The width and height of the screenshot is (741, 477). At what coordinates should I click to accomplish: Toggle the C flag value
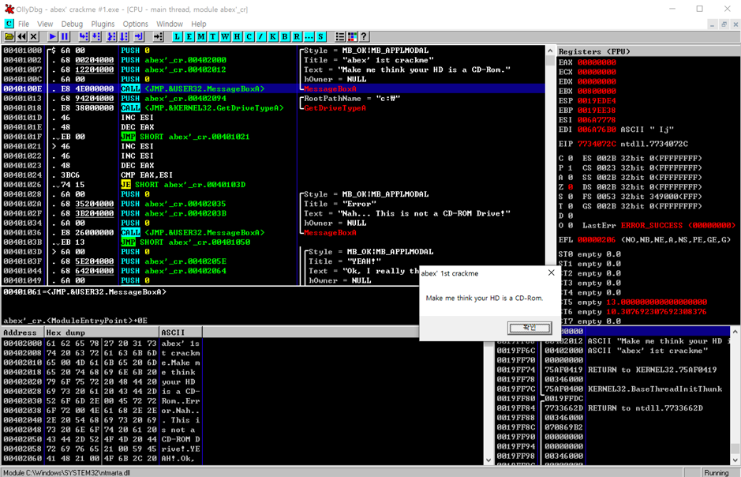[x=571, y=159]
